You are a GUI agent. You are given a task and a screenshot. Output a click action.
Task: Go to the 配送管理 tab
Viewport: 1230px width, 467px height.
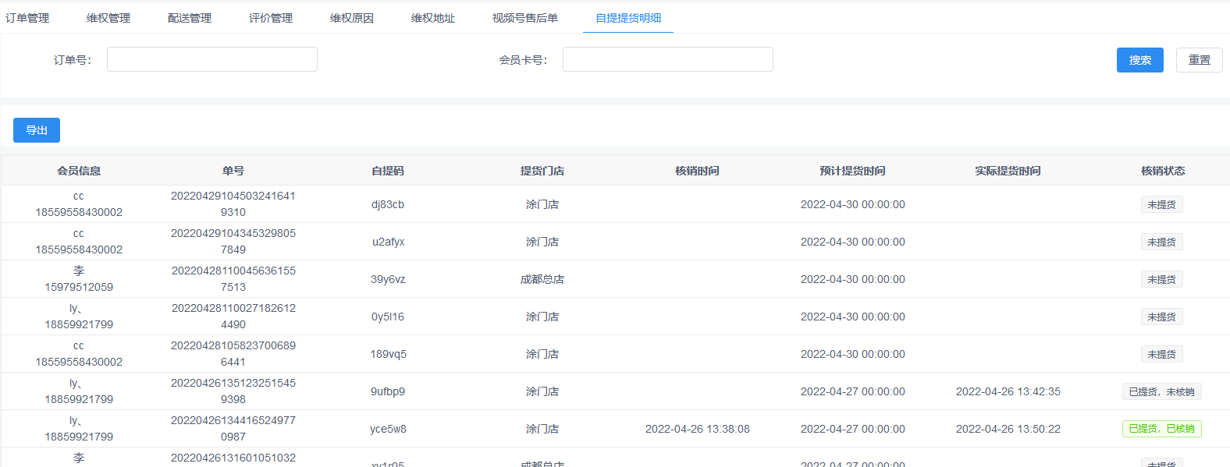(x=190, y=18)
